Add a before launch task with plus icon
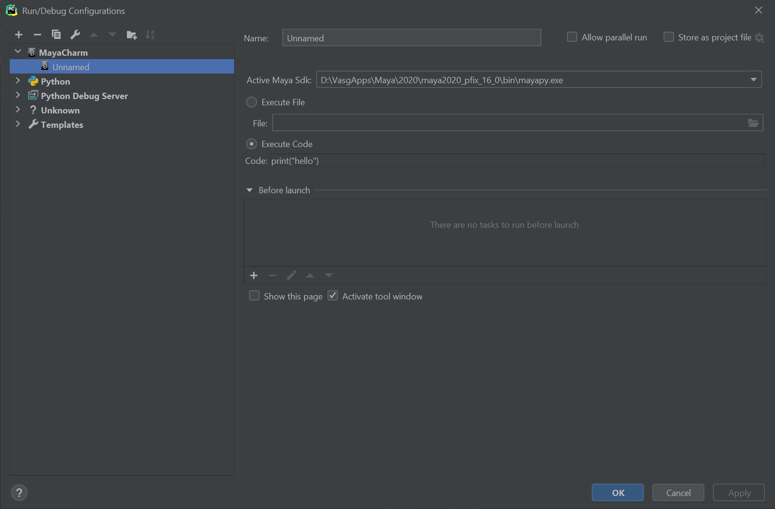 click(254, 275)
